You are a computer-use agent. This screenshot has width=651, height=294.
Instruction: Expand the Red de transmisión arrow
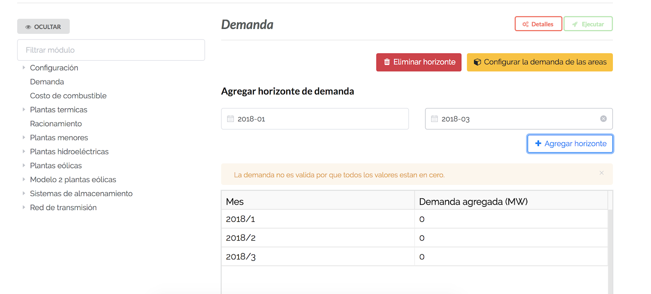coord(24,207)
